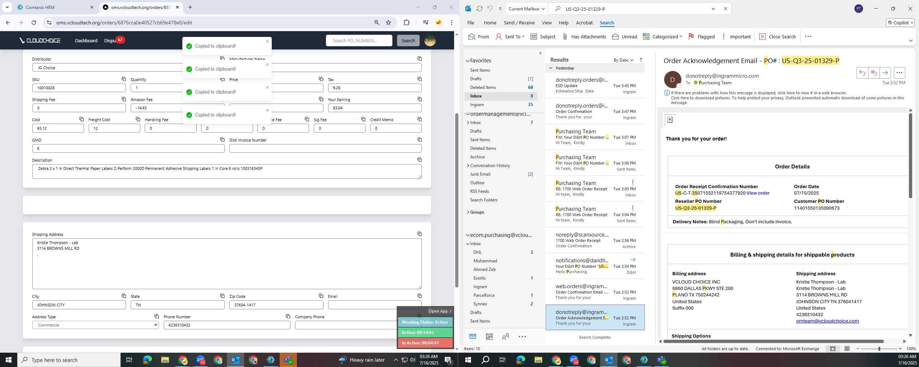
Task: Copy the Freight Cost value
Action: point(138,119)
